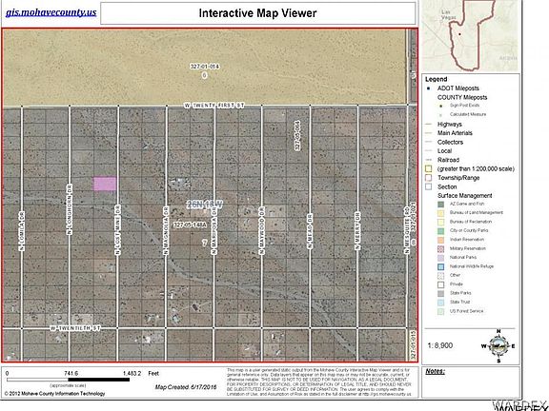This screenshot has height=411, width=549.
Task: Click the section number 6 label
Action: [205, 75]
